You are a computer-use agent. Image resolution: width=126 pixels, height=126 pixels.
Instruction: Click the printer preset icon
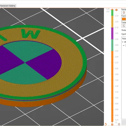[124, 26]
